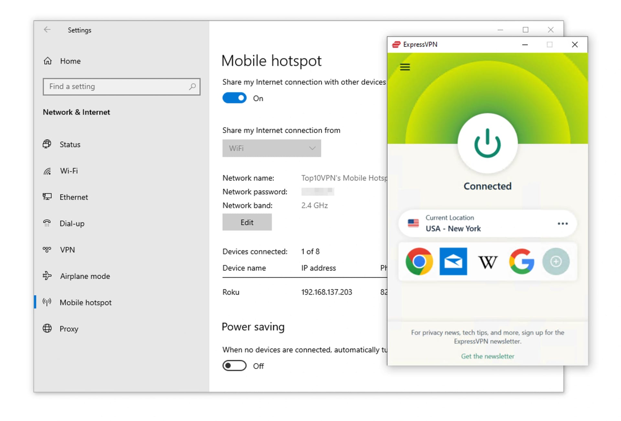621x421 pixels.
Task: Open Google via ExpressVPN shortcut icon
Action: click(x=521, y=261)
